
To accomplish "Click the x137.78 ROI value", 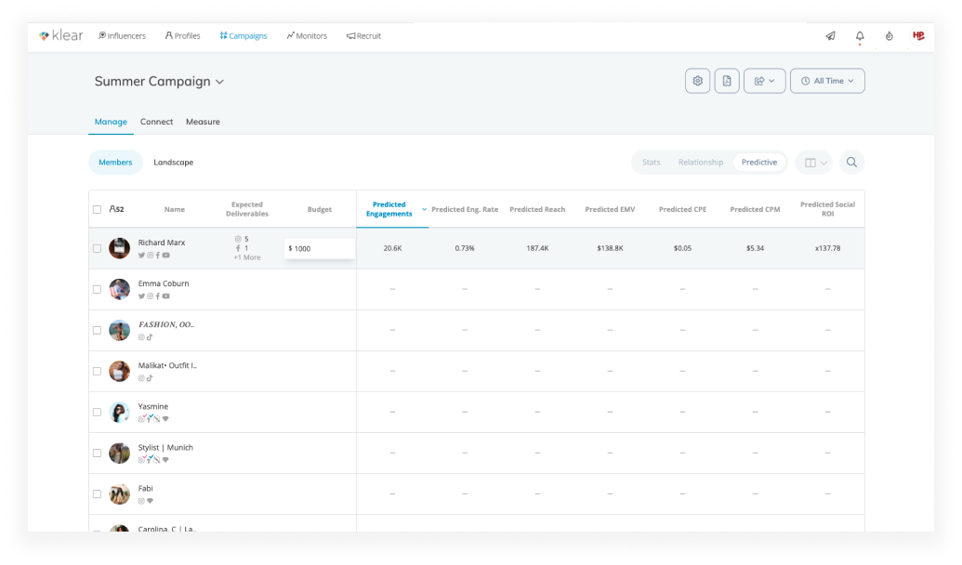I will coord(827,248).
